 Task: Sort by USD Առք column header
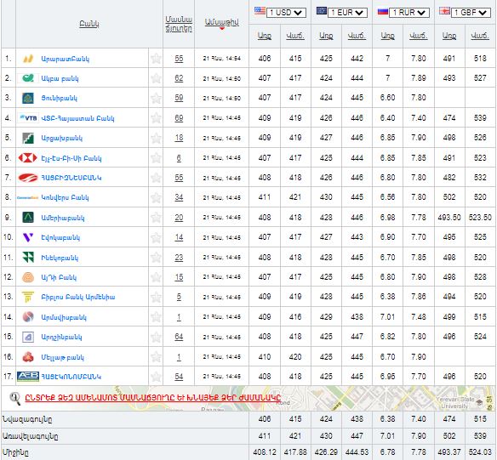tap(265, 36)
